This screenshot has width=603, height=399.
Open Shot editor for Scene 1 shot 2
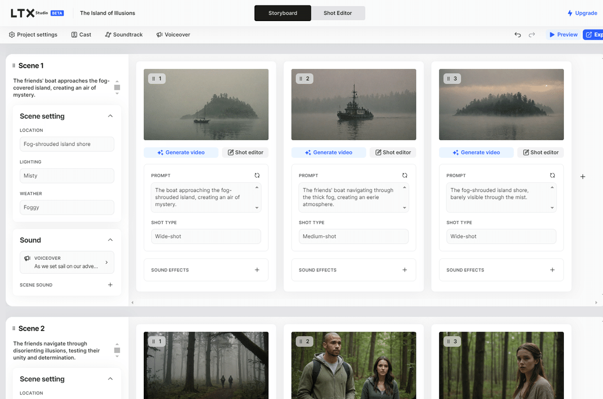(393, 152)
